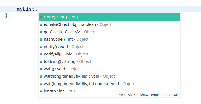Screen dimensions: 201x104
Task: Click green method icon beside notify()
Action: pyautogui.click(x=41, y=47)
